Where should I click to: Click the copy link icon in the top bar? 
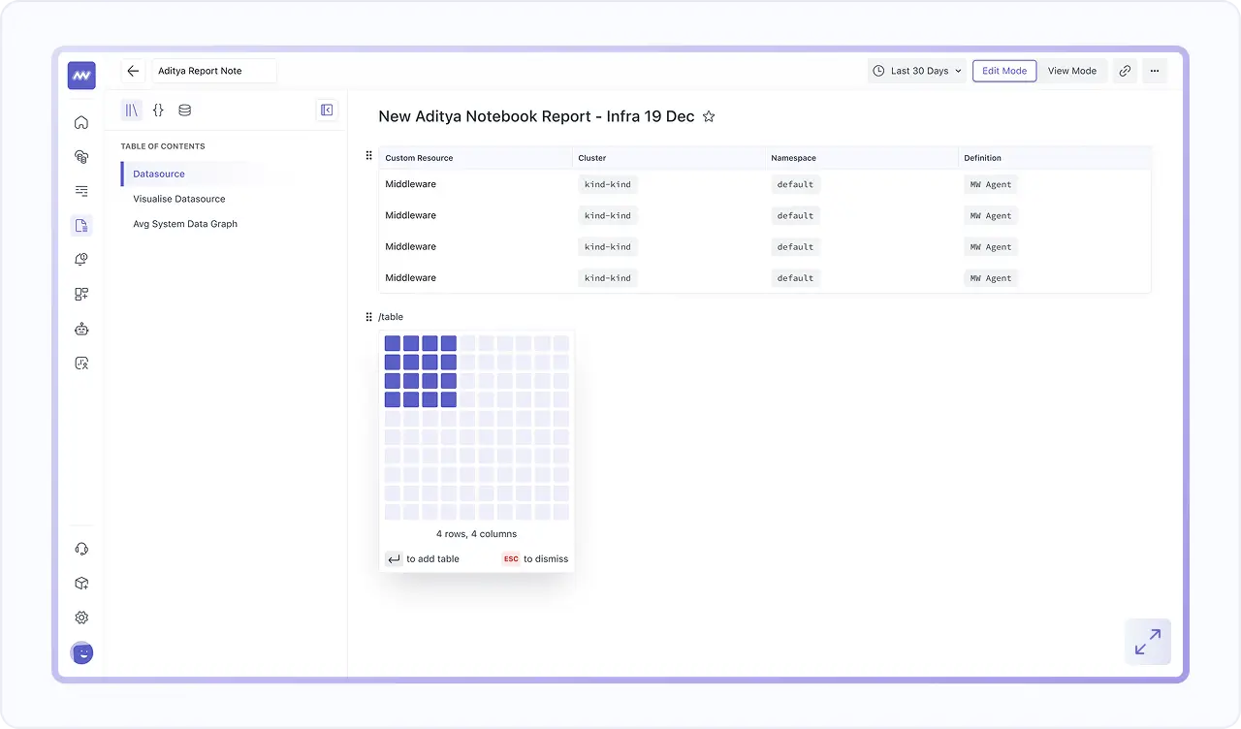pos(1125,71)
